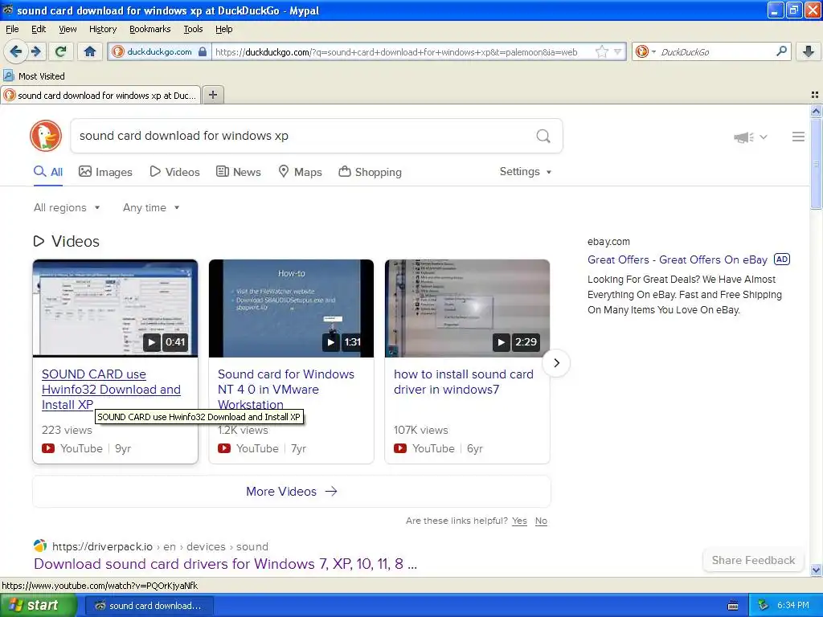The height and width of the screenshot is (617, 823).
Task: Select the sound card download browser tab
Action: coord(100,96)
